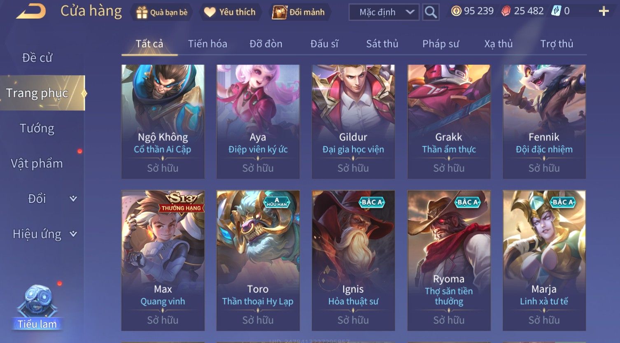Open Quà bạn bè gift icon
Image resolution: width=620 pixels, height=343 pixels.
(142, 12)
